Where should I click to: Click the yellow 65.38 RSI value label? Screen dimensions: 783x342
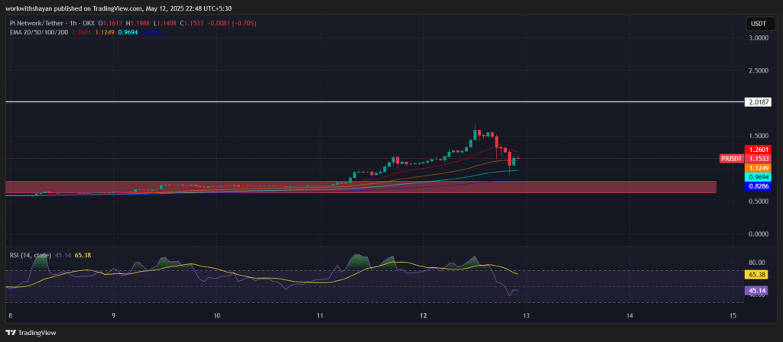[x=756, y=274]
